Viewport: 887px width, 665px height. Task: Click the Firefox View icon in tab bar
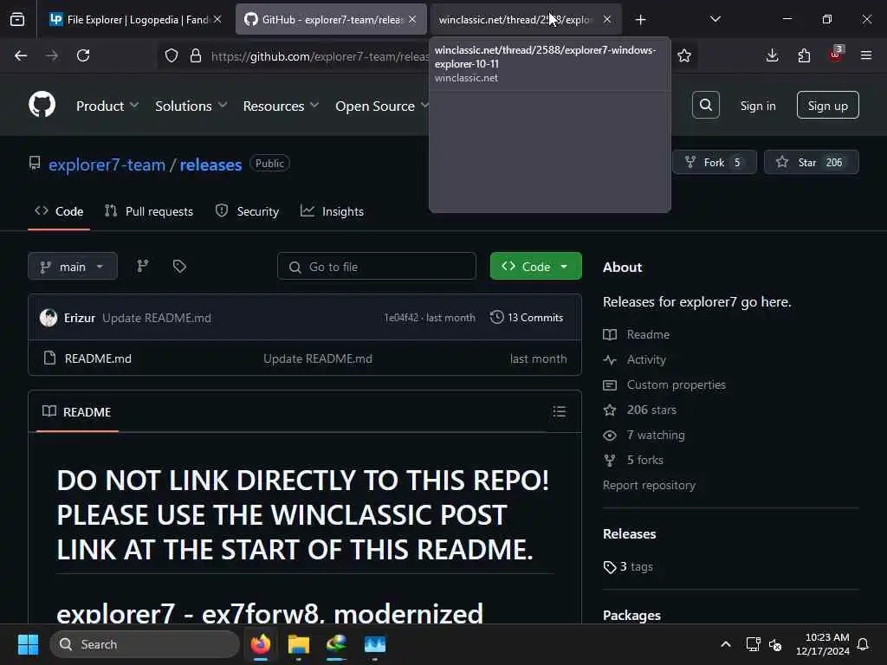[x=17, y=19]
